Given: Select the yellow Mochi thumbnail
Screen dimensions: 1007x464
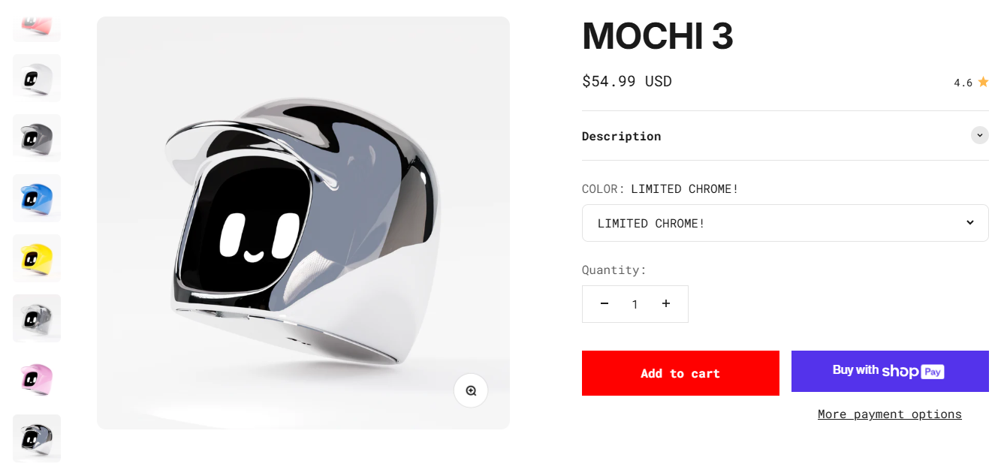Looking at the screenshot, I should [37, 258].
